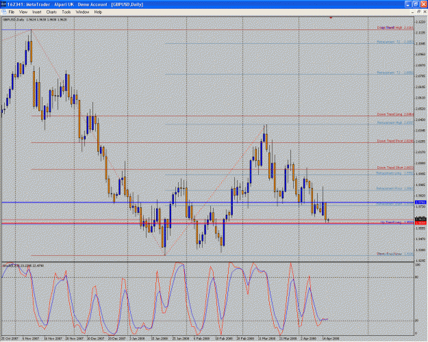
Task: Click the stochastic 80 level value
Action: tap(416, 277)
